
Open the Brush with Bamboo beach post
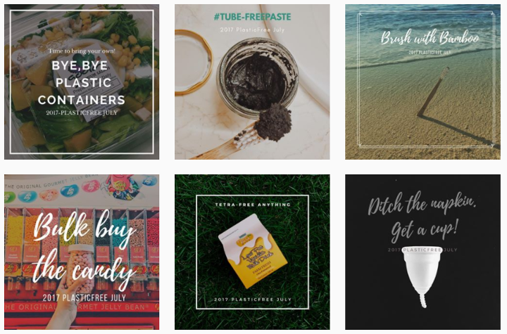pos(423,82)
